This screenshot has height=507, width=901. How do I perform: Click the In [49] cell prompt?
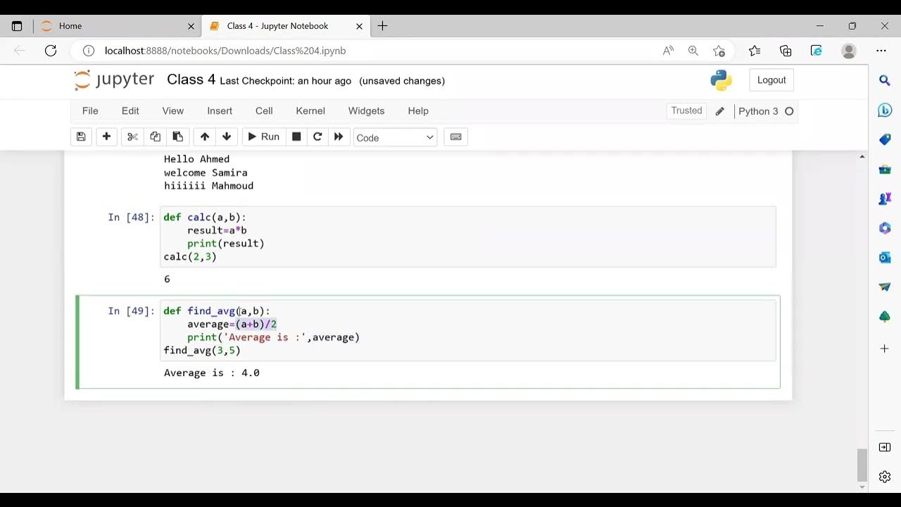tap(131, 311)
